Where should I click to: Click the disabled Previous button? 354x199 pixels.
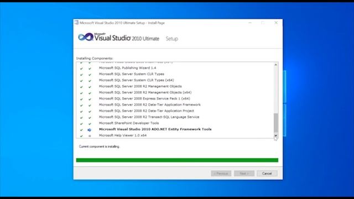(x=221, y=173)
